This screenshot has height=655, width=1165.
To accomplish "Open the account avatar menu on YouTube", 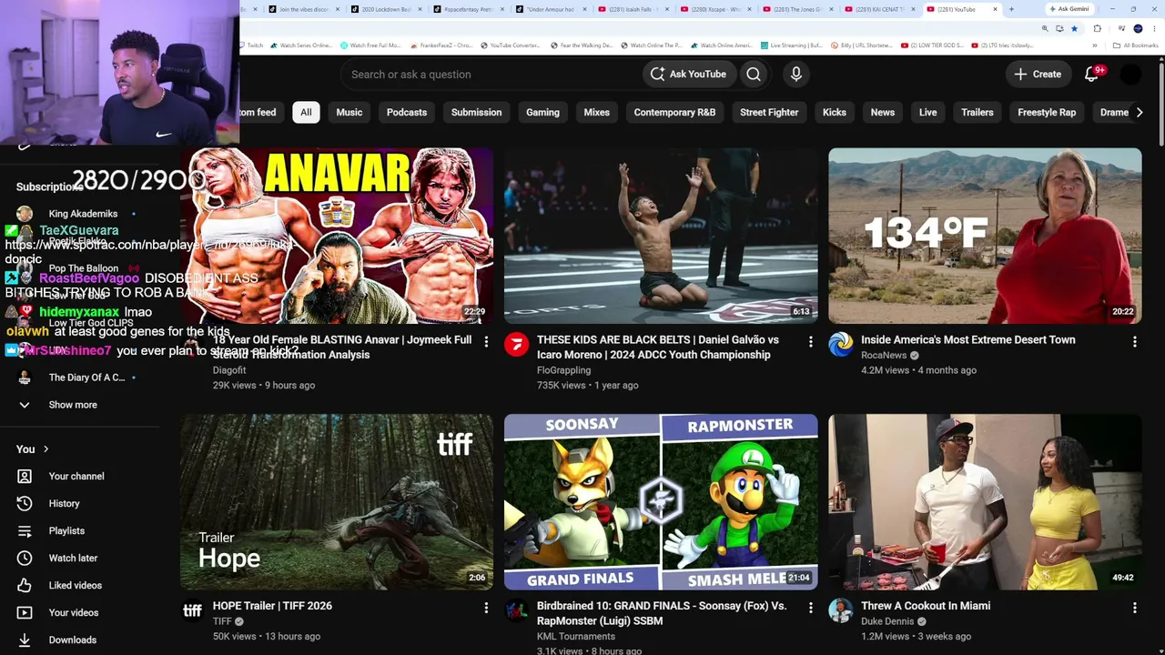I will click(x=1130, y=75).
